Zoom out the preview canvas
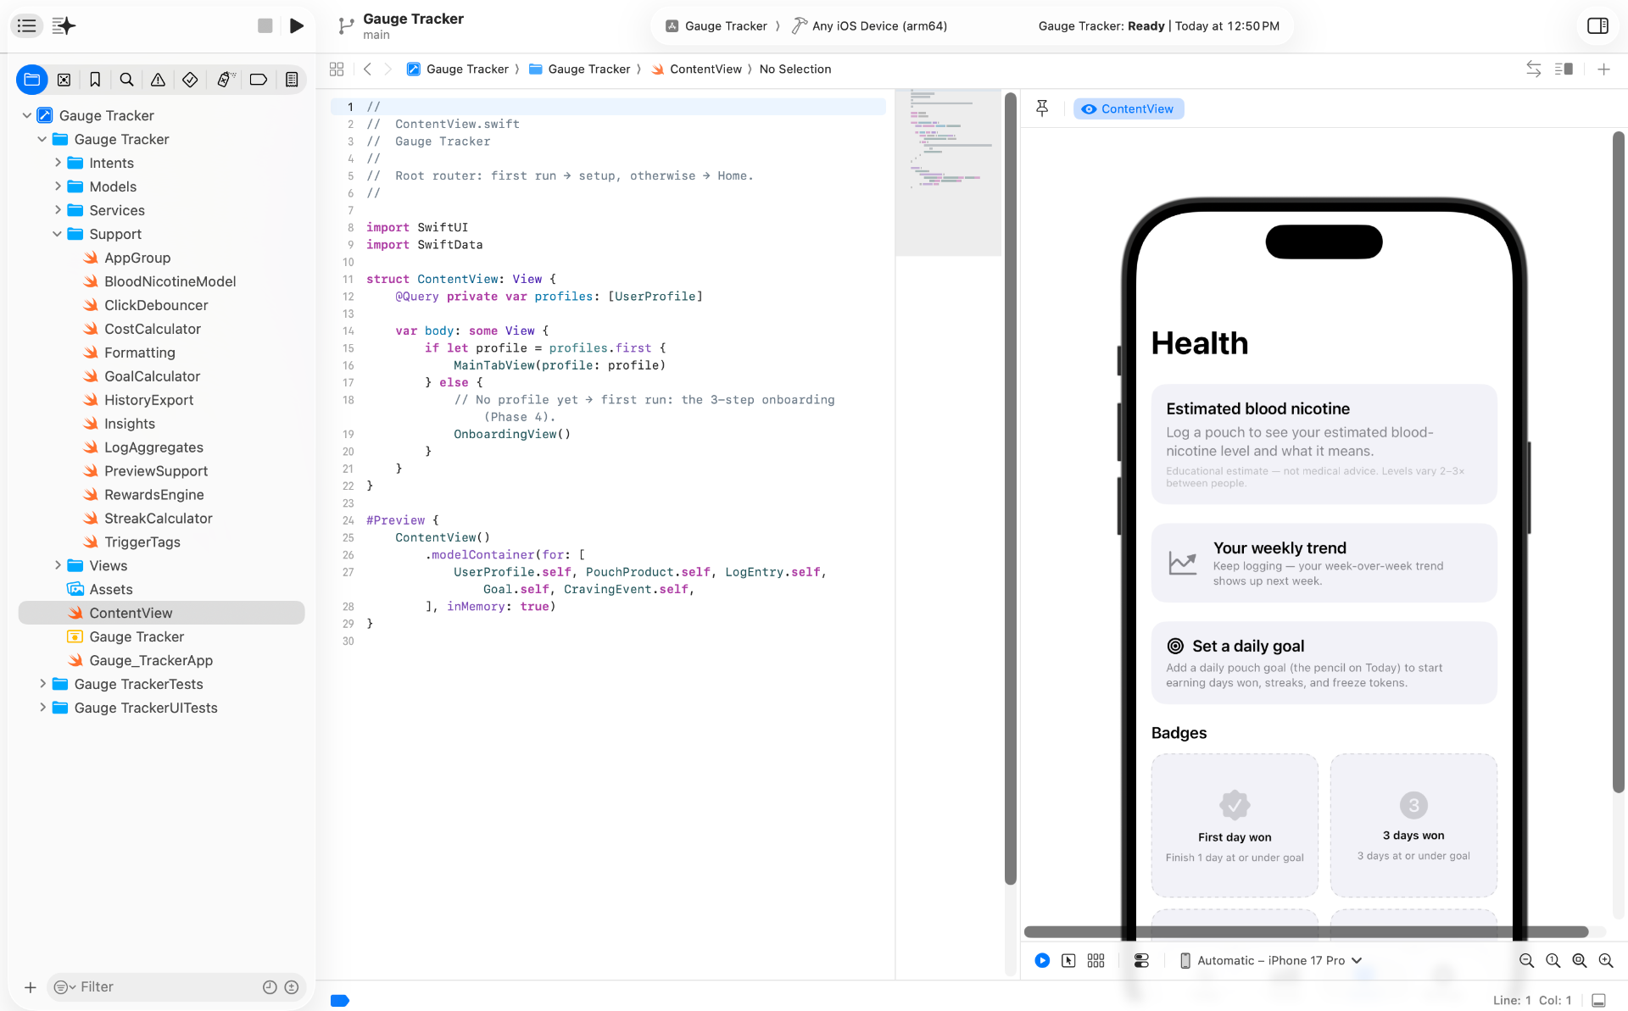1628x1011 pixels. [1526, 960]
